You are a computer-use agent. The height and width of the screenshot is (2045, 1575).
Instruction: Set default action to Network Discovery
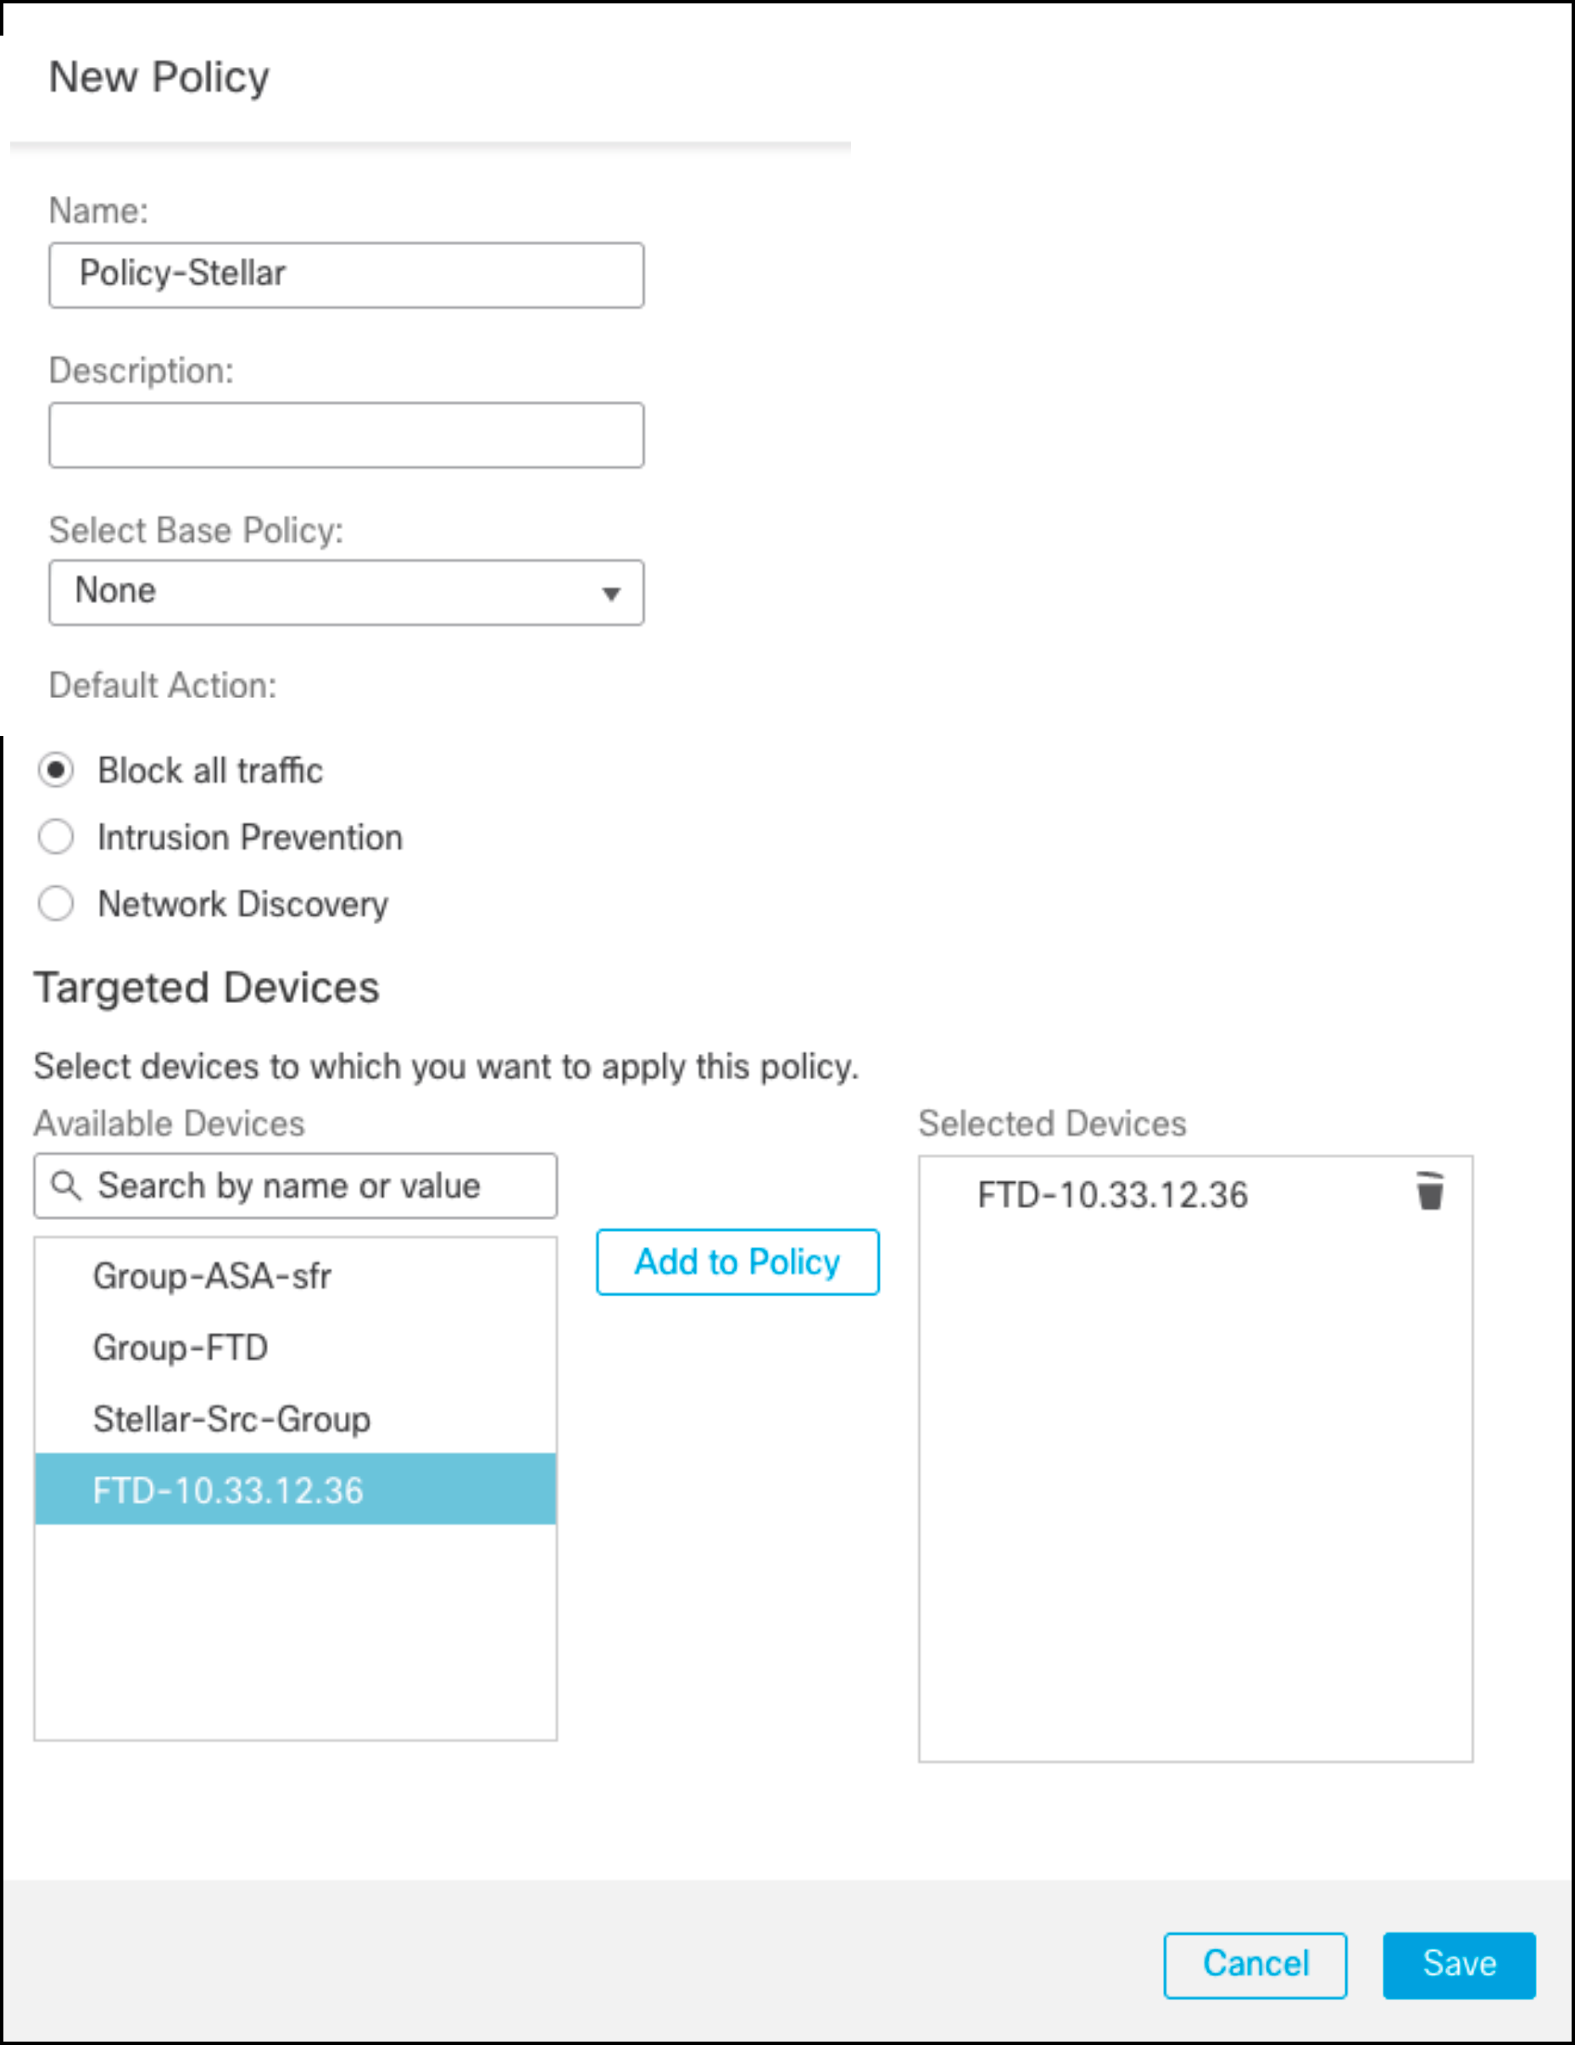click(56, 904)
